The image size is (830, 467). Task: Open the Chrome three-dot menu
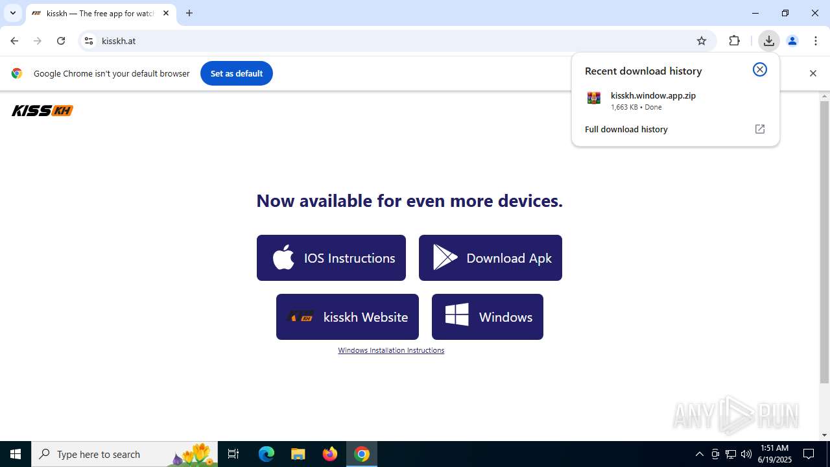816,41
